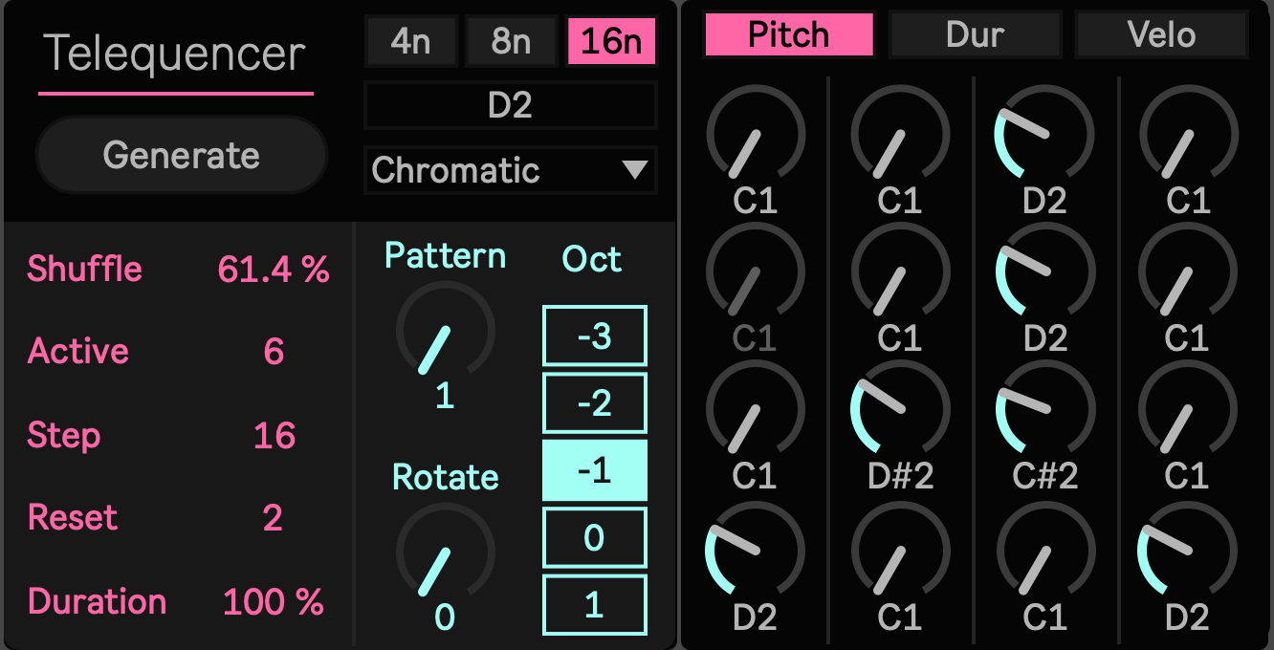Click the Shuffle parameter label

click(x=85, y=269)
